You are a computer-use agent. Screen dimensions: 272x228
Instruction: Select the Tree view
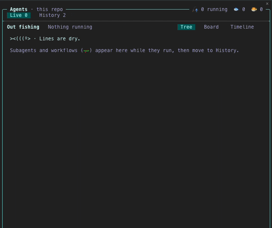(x=186, y=27)
